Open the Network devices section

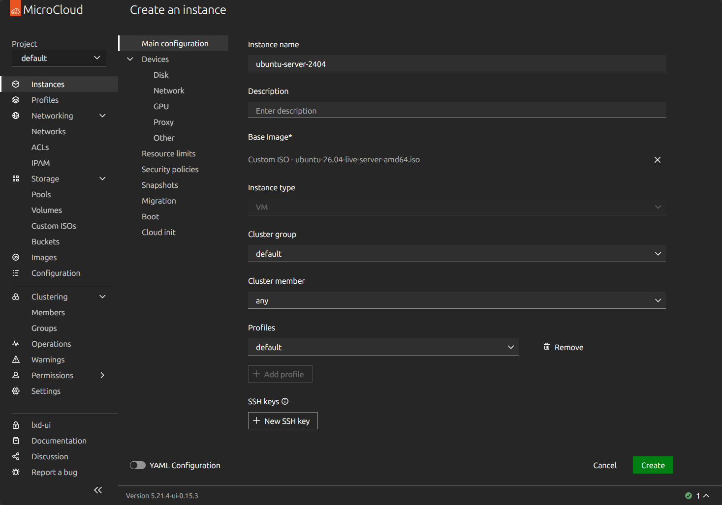169,90
